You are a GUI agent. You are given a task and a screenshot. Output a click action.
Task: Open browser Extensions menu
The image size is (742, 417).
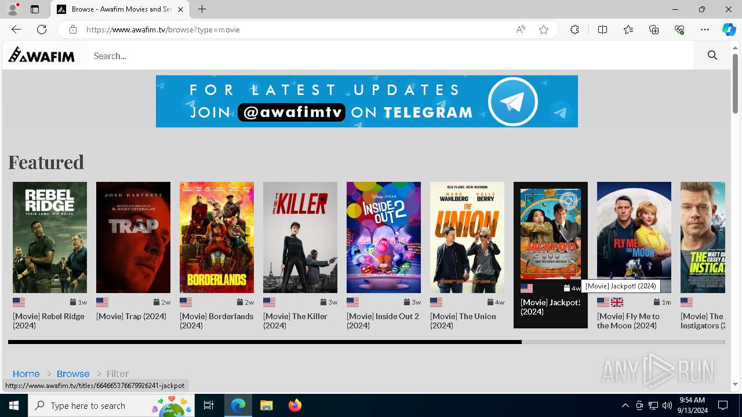(574, 30)
